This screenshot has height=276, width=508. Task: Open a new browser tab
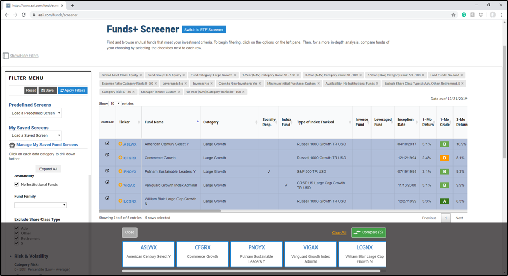pos(72,6)
